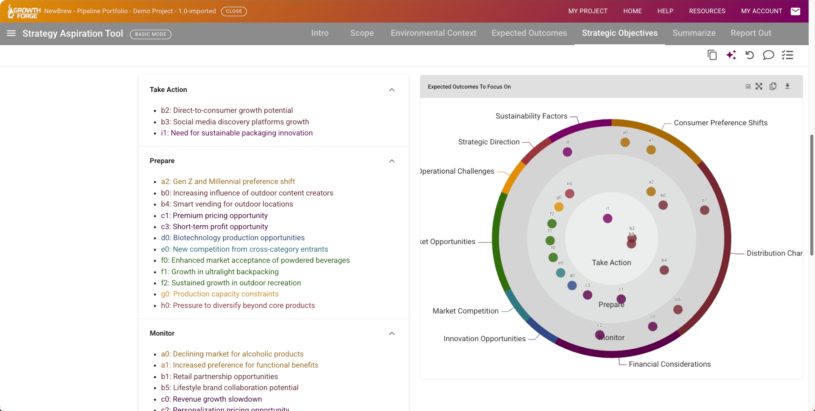Select 'g0: Production capacity constraints' item
Viewport: 815px width, 411px height.
(x=220, y=294)
